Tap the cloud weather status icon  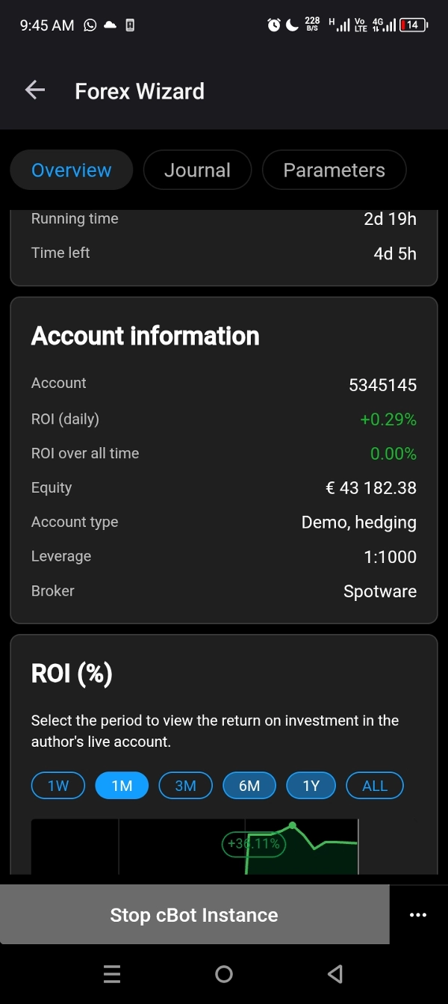click(109, 25)
